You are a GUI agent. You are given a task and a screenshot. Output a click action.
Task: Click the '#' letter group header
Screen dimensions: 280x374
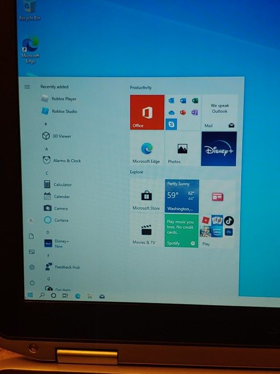[46, 124]
